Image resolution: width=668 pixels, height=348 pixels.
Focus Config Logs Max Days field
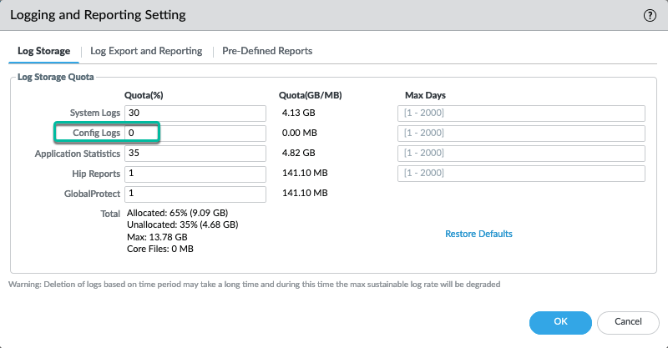click(521, 134)
